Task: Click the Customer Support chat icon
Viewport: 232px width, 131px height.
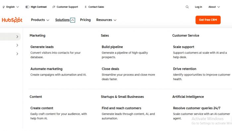Action: click(54, 7)
